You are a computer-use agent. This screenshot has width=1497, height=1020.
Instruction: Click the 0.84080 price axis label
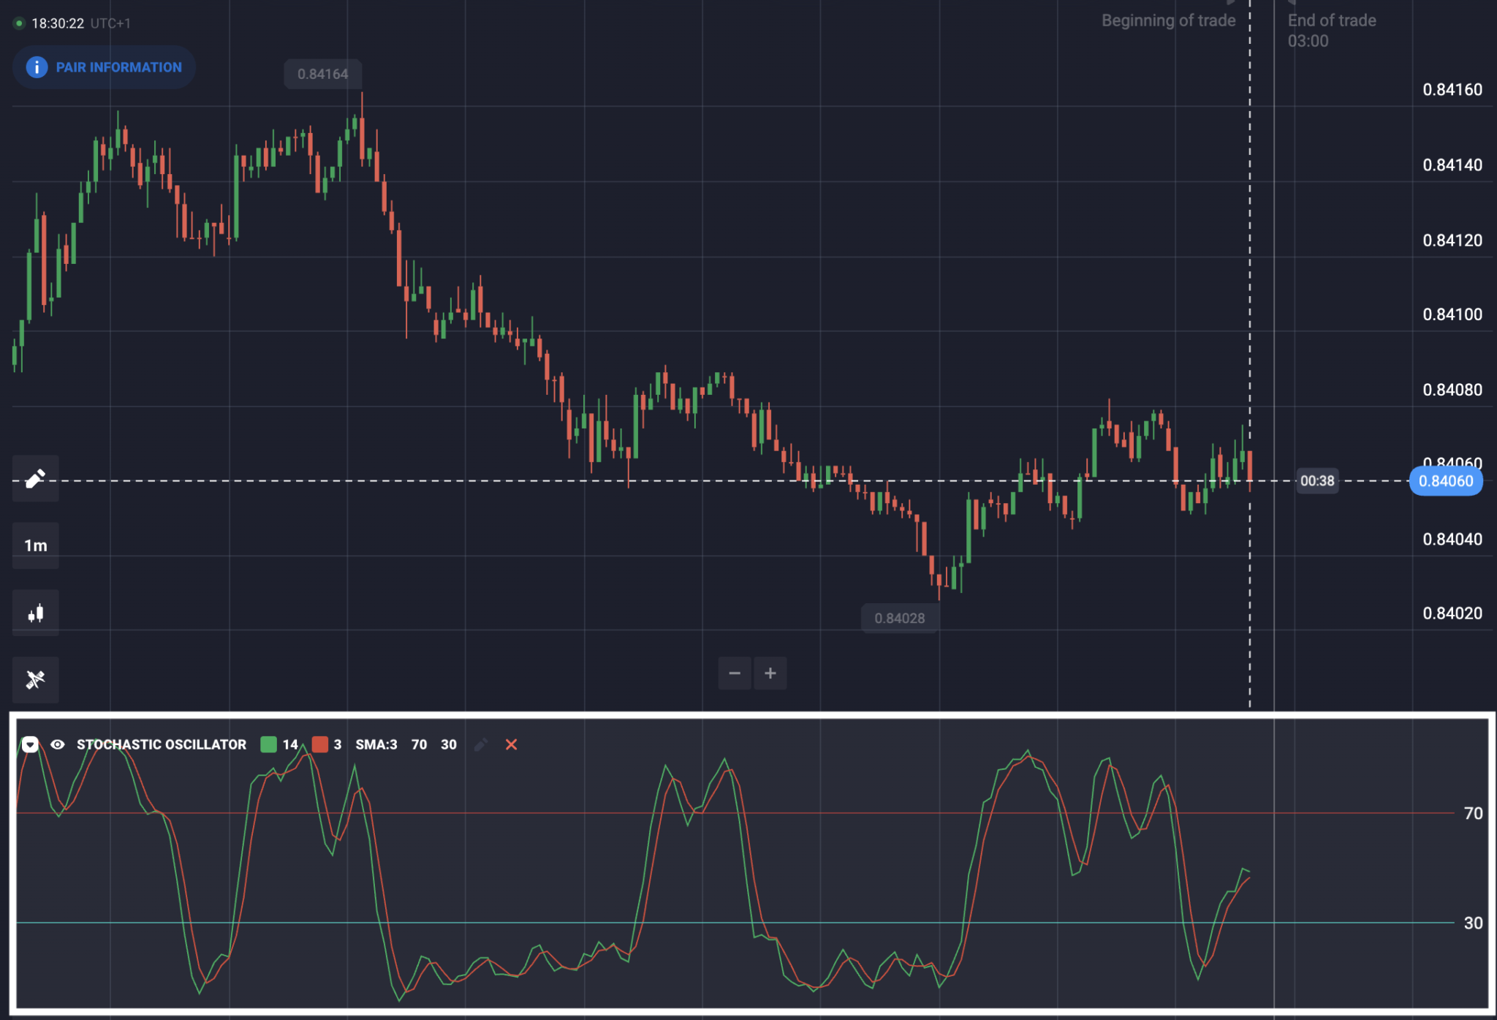(1452, 390)
